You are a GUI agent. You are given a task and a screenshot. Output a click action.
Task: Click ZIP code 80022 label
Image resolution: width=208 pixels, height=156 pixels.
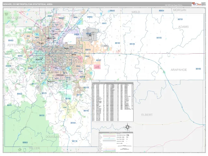point(77,34)
